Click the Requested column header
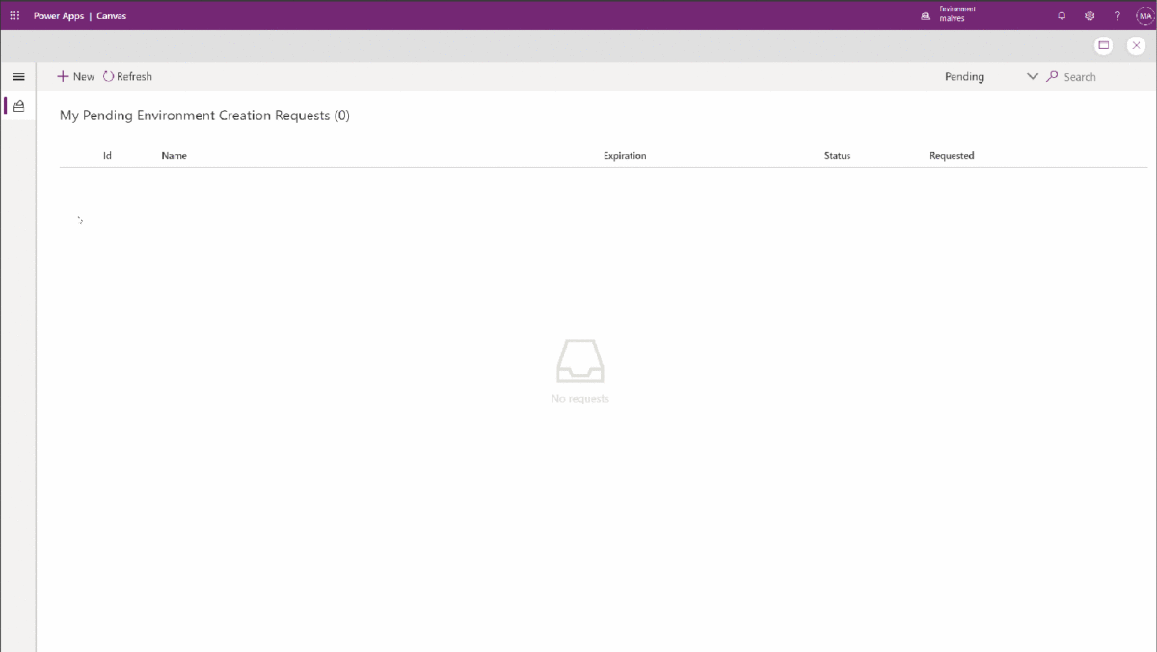This screenshot has height=652, width=1157. click(952, 155)
